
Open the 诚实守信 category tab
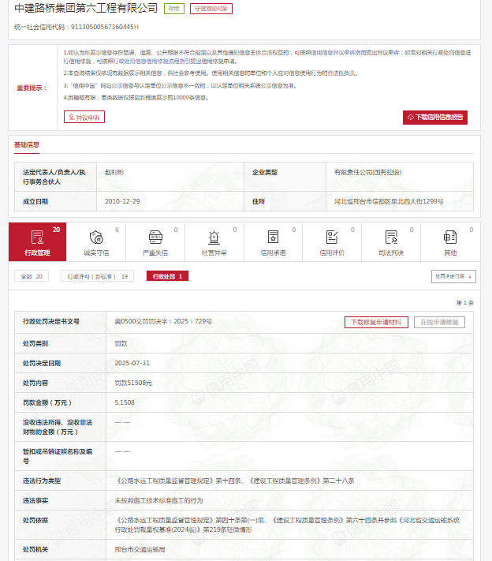coord(96,241)
